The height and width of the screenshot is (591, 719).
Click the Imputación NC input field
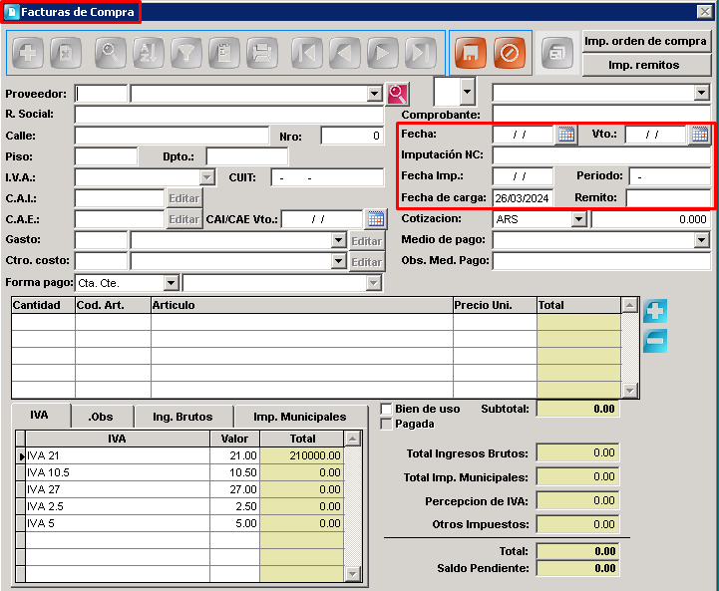click(601, 155)
